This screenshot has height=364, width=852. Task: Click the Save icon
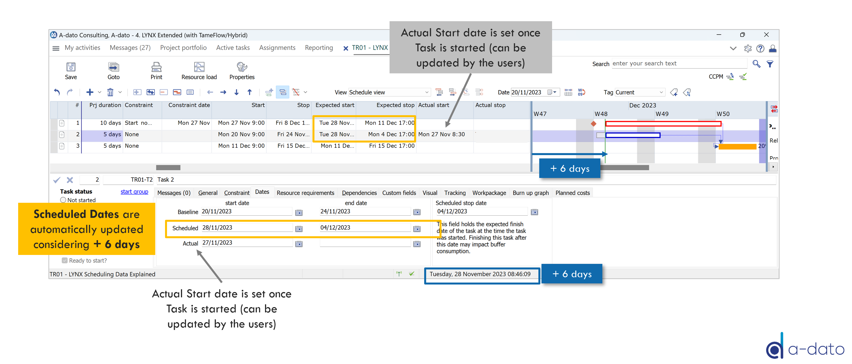(71, 67)
